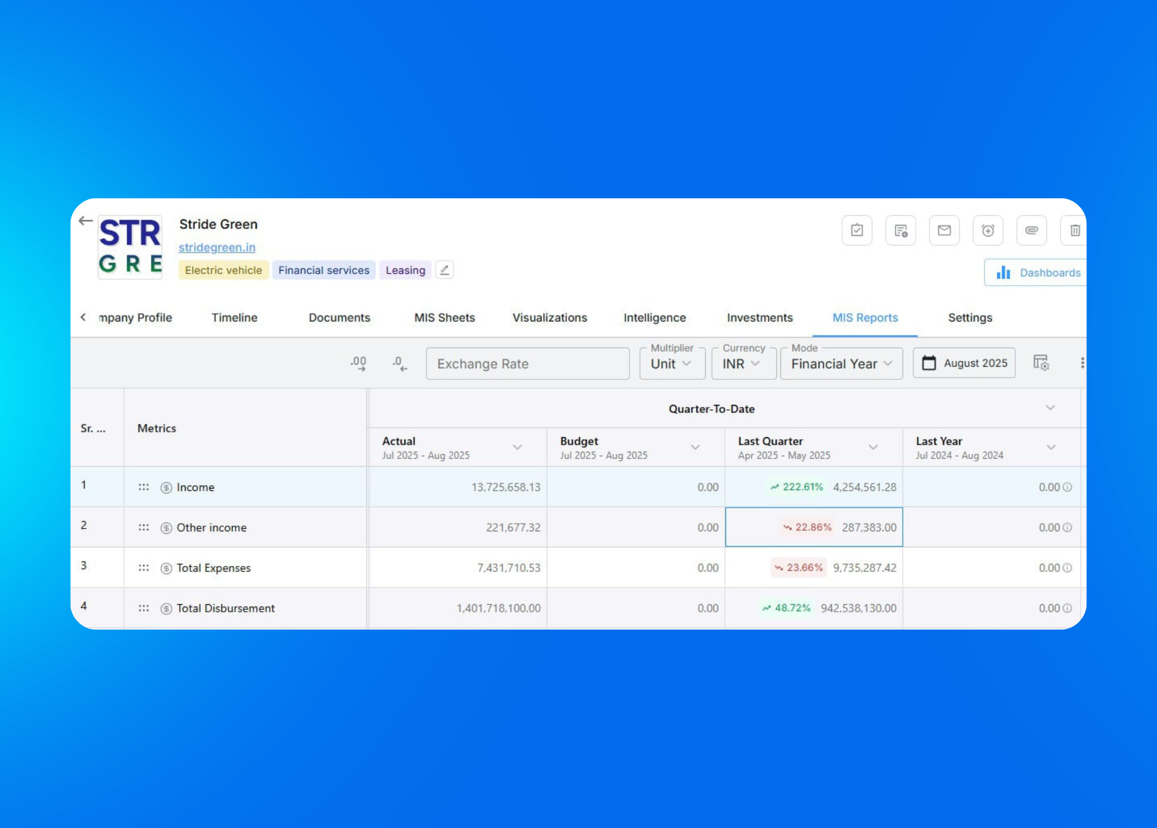Open the Multiplier Unit dropdown
This screenshot has width=1157, height=828.
pyautogui.click(x=672, y=364)
